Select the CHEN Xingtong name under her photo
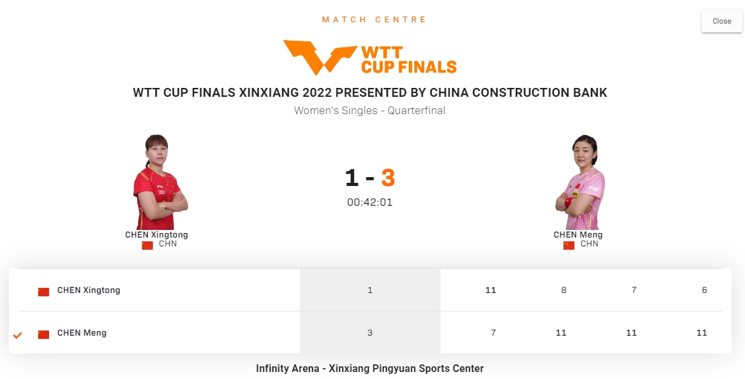 point(157,234)
